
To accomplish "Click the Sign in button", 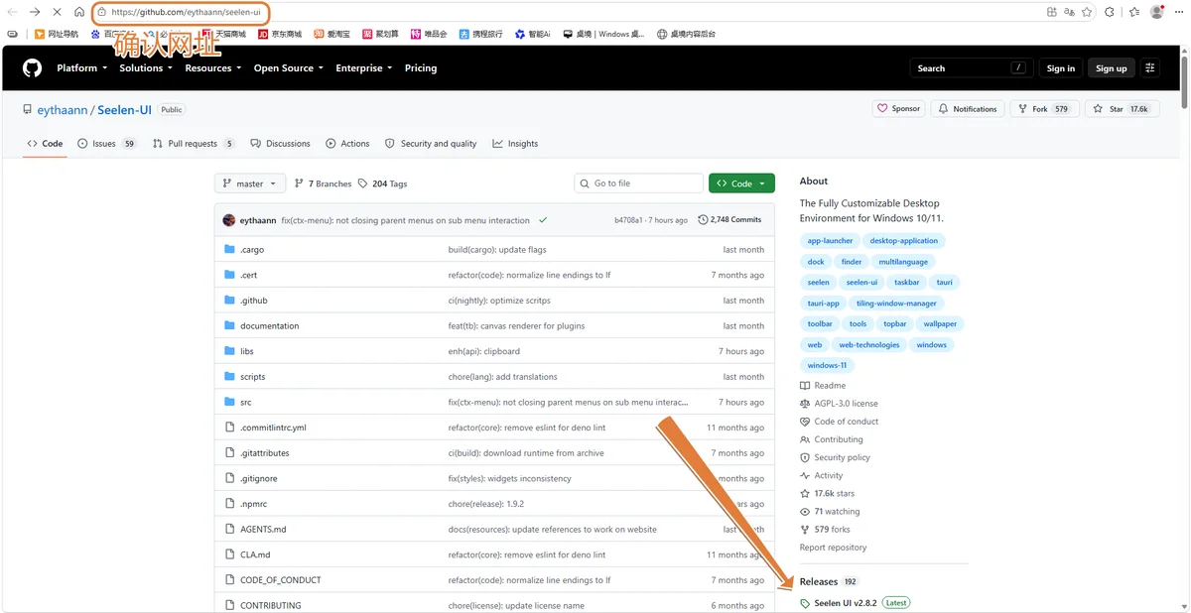I will 1060,68.
